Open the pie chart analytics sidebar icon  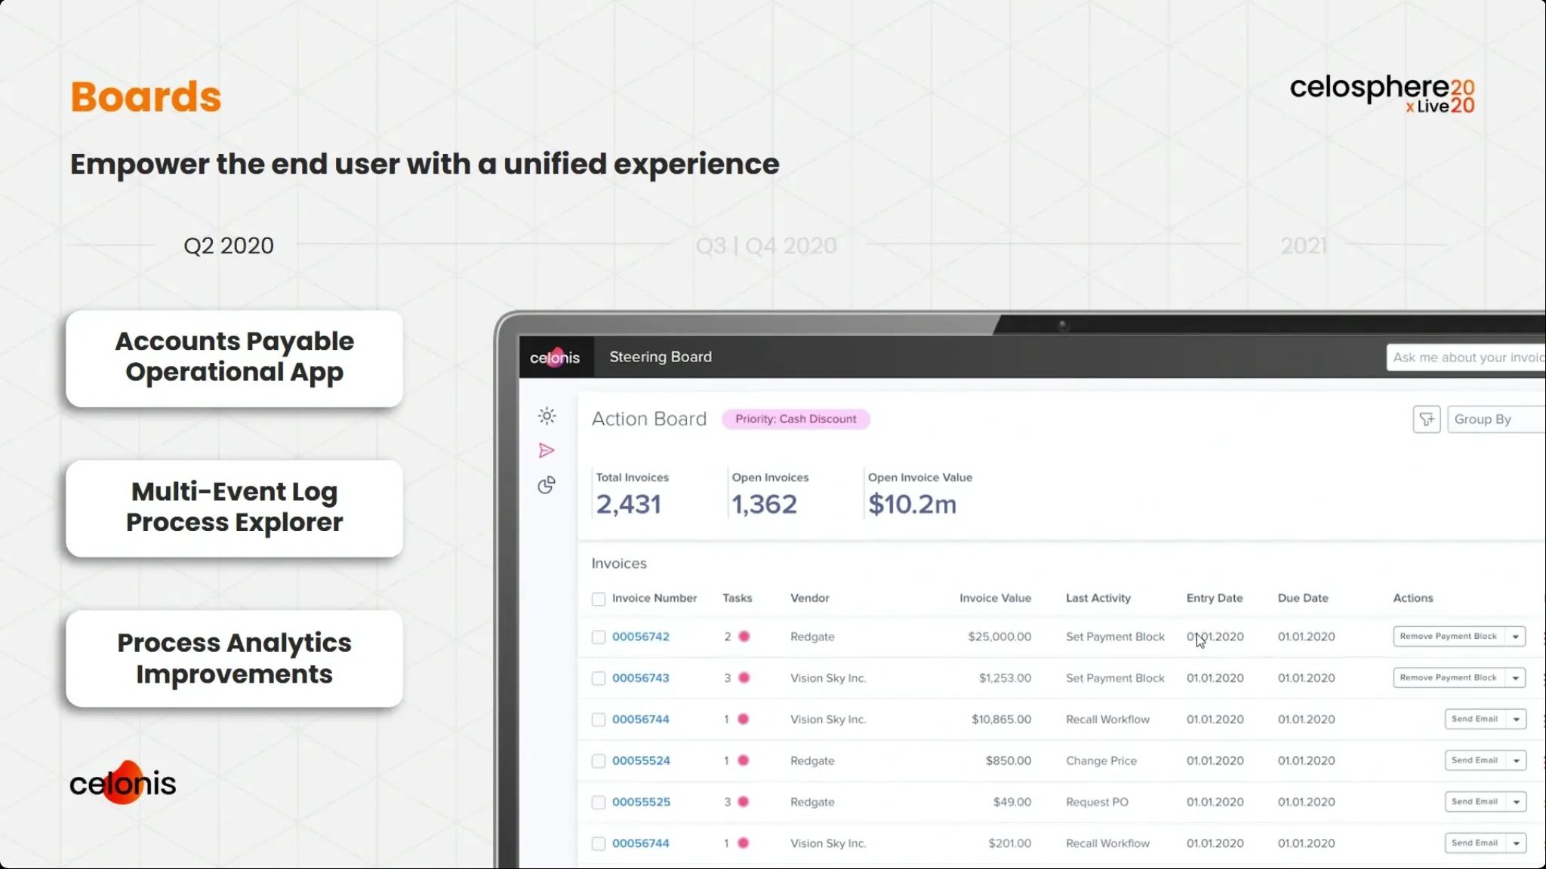[547, 485]
